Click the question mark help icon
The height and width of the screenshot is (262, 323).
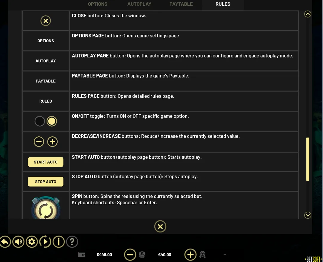72,242
